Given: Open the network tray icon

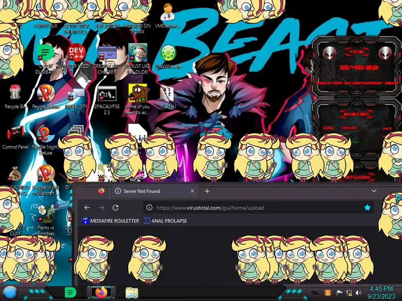Looking at the screenshot, I should (x=349, y=292).
